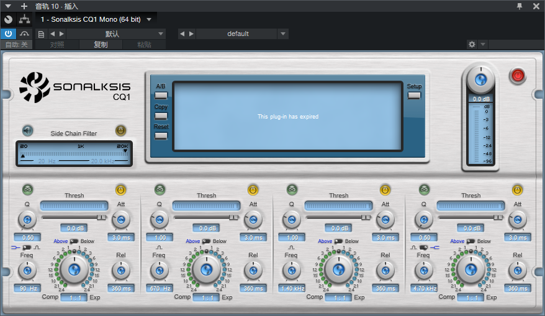The width and height of the screenshot is (545, 316).
Task: Toggle the Side Chain Filter power button
Action: (120, 131)
